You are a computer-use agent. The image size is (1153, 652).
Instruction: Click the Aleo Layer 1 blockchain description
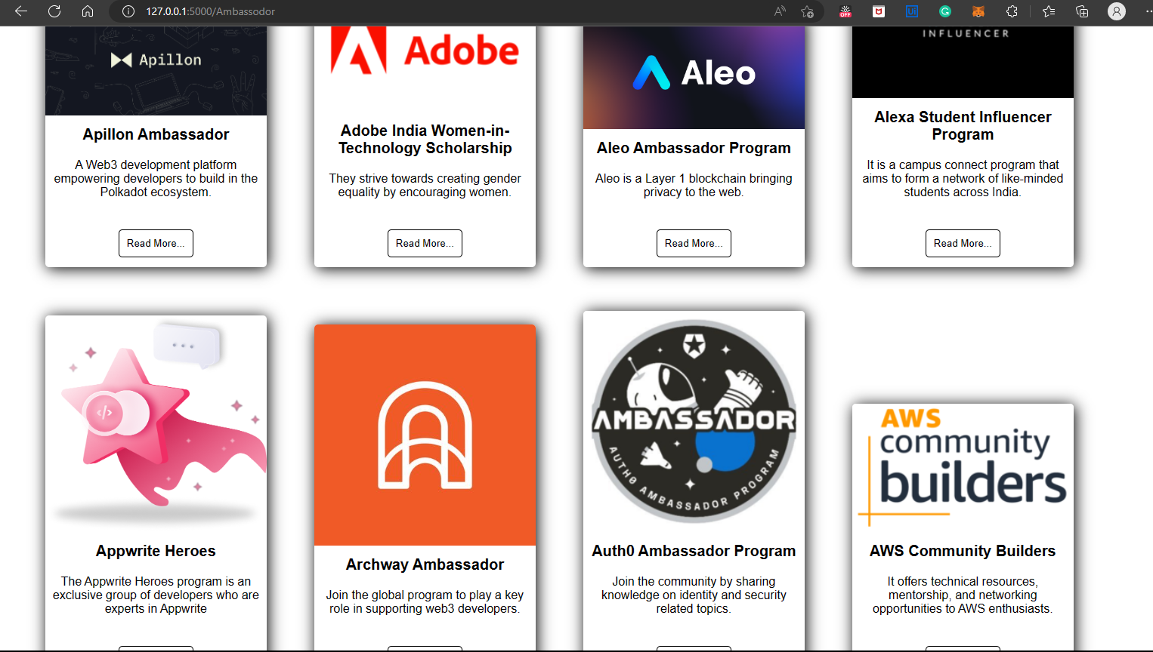click(694, 185)
